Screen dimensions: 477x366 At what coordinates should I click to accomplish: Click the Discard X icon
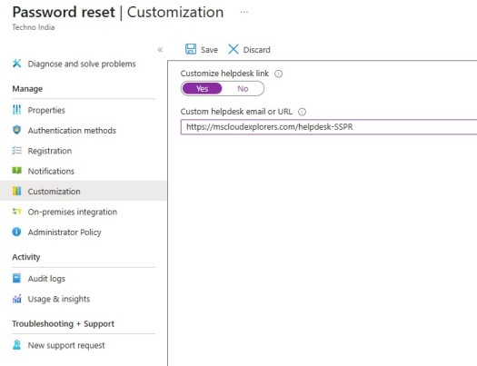[x=234, y=49]
